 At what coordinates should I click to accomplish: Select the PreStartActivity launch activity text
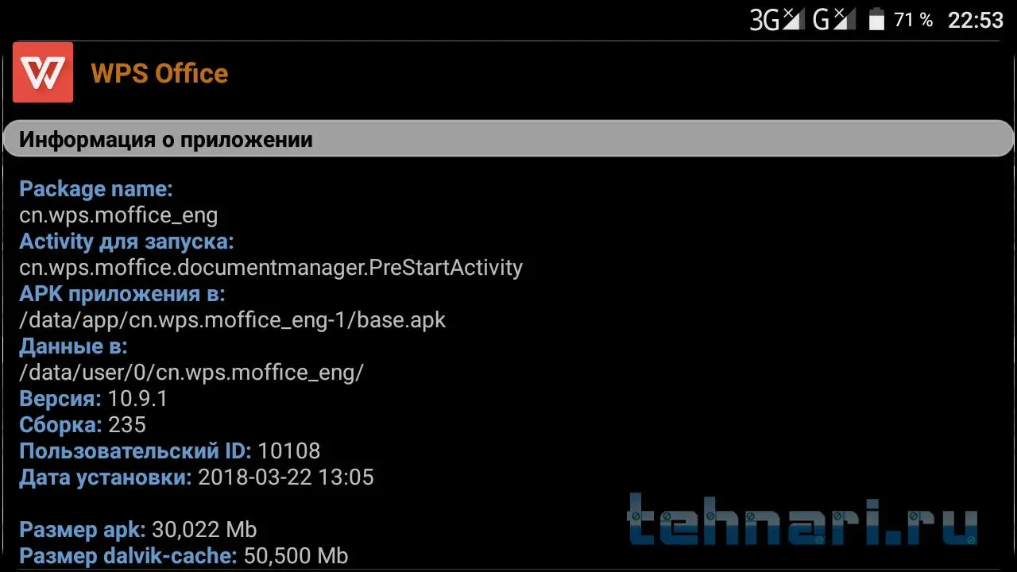point(271,268)
